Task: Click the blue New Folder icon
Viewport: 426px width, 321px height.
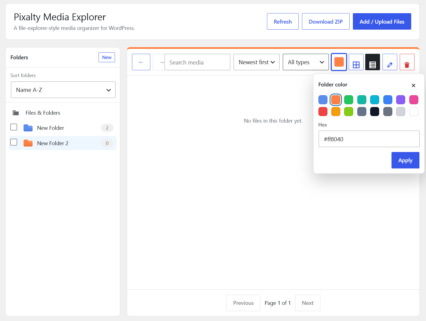Action: [x=28, y=128]
